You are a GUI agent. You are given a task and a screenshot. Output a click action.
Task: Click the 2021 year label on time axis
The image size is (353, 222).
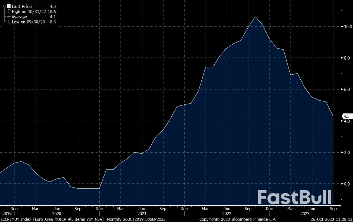click(x=141, y=214)
